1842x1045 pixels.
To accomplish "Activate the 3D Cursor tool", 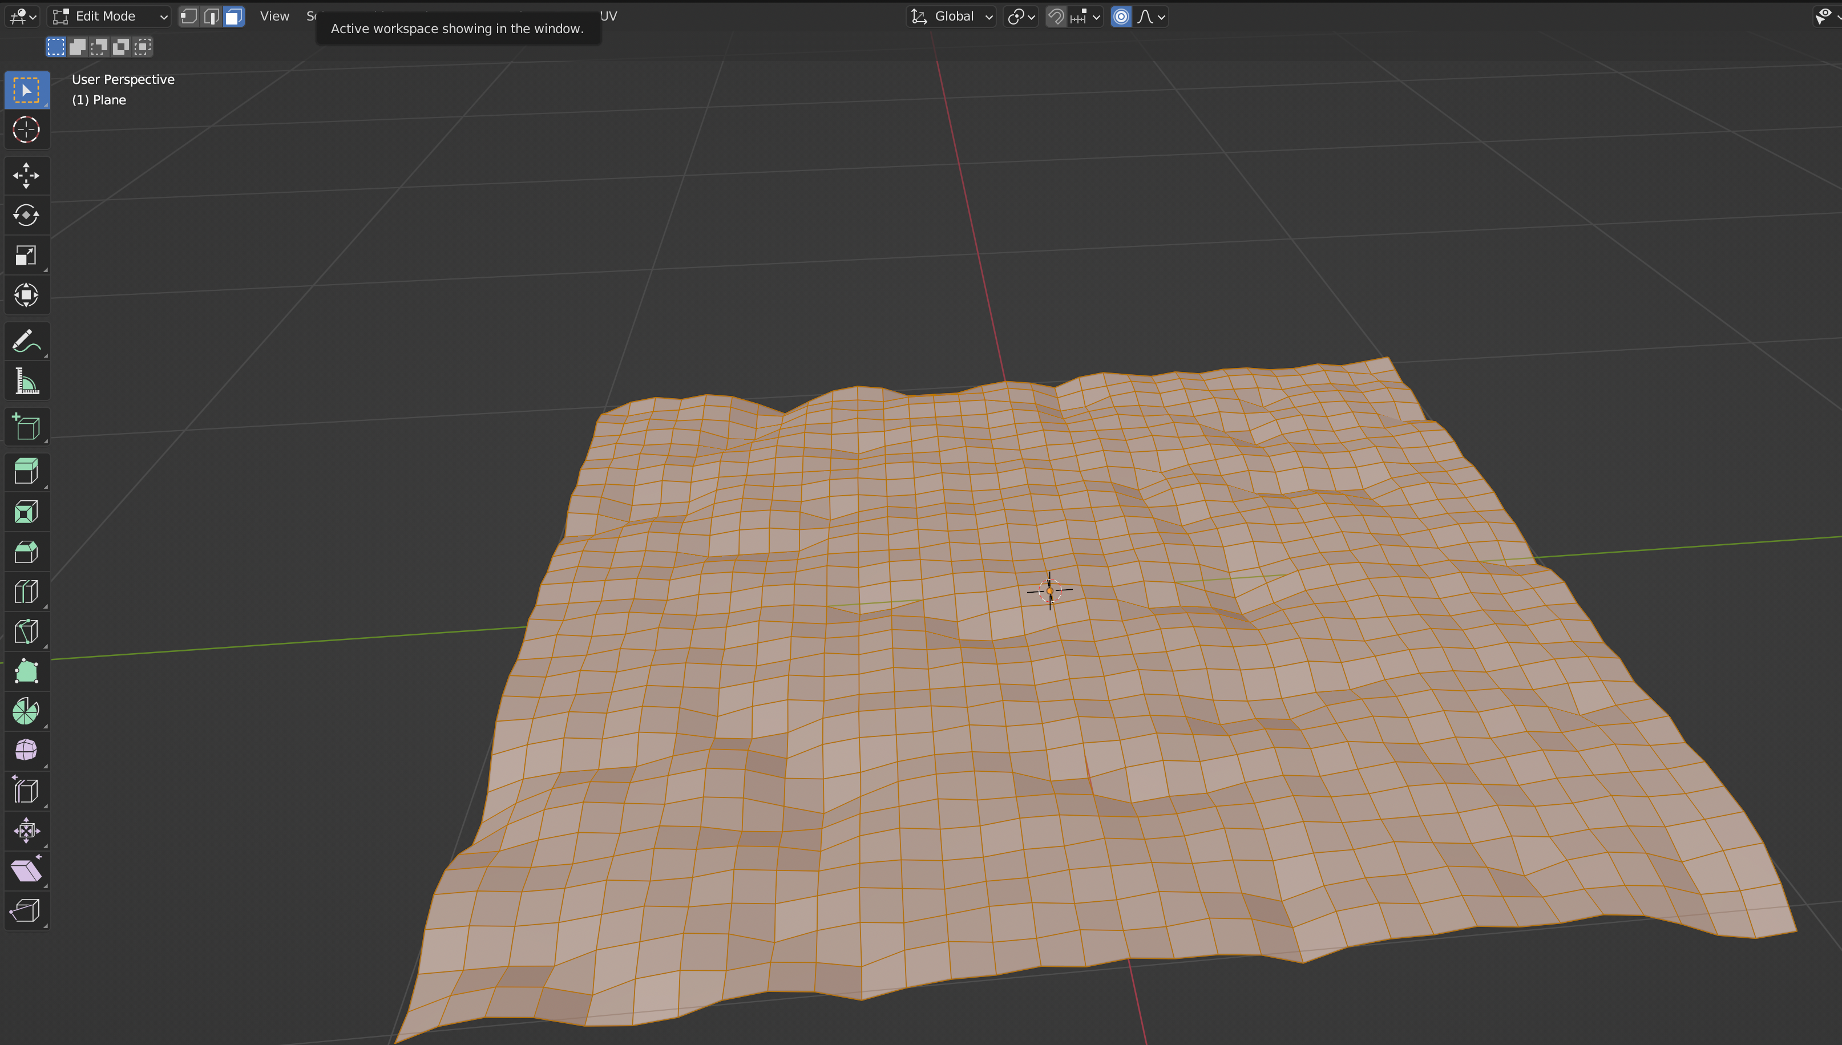I will [x=27, y=130].
